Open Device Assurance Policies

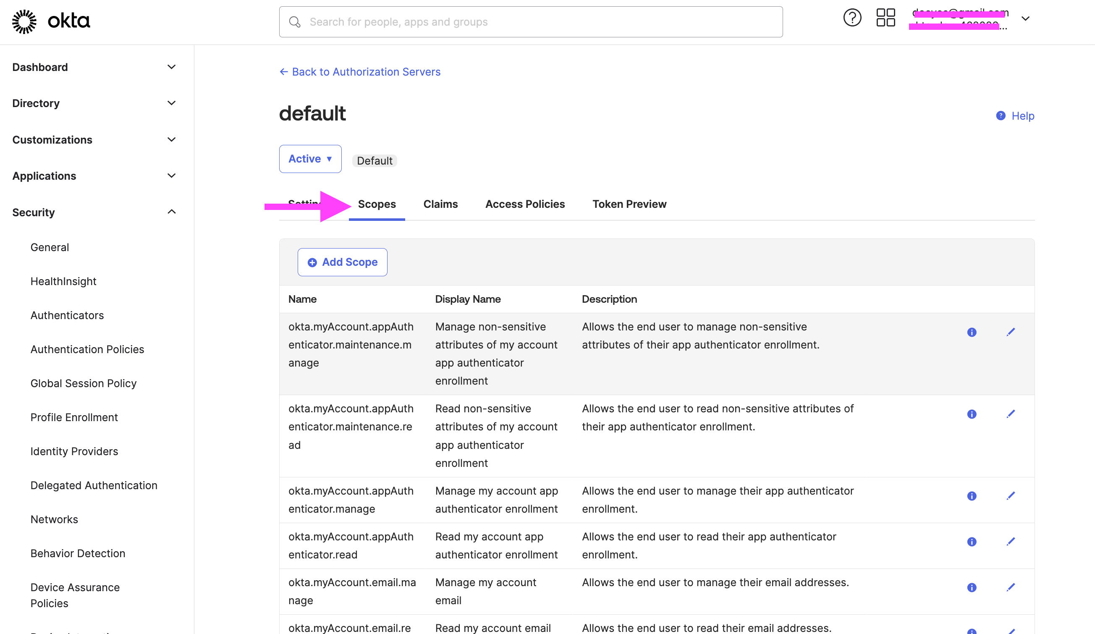[x=75, y=595]
